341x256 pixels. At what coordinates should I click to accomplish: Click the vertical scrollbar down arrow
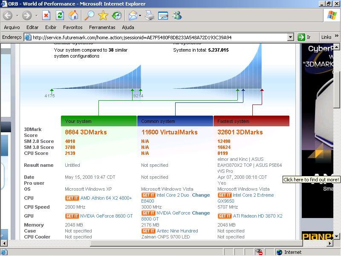point(336,236)
